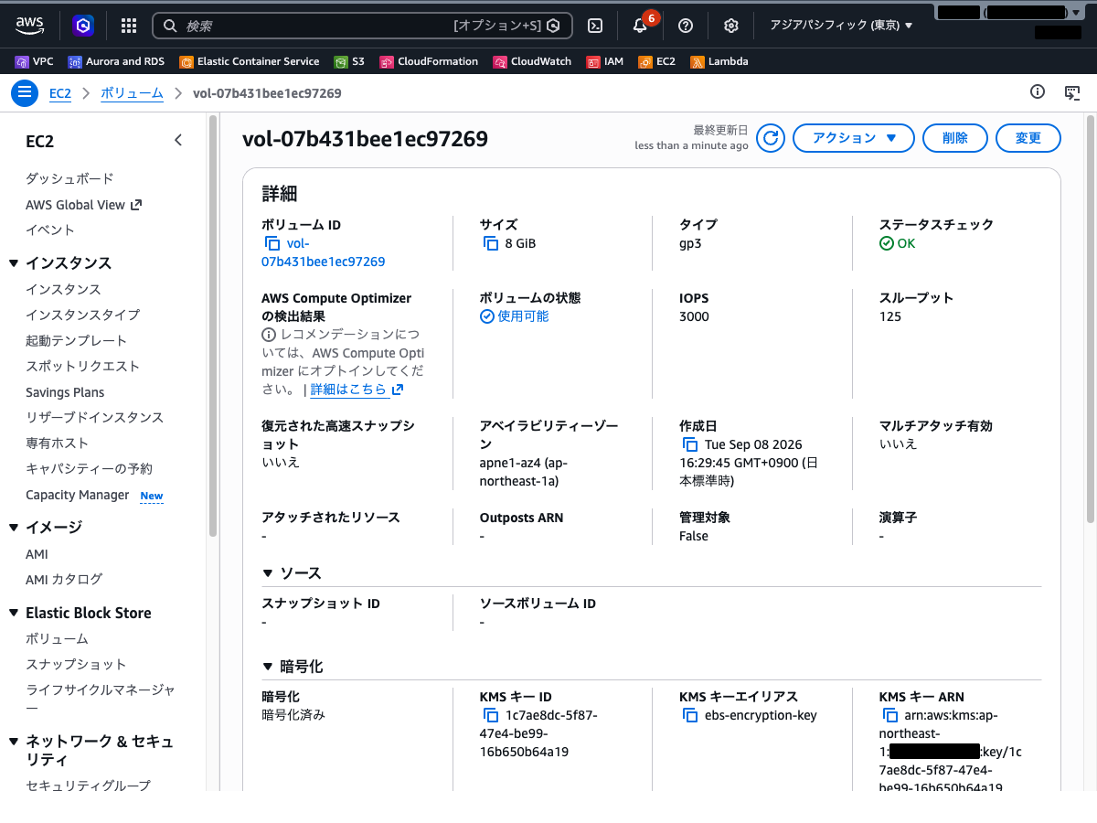Focus the 検索 search field
The width and height of the screenshot is (1097, 823).
tap(362, 26)
